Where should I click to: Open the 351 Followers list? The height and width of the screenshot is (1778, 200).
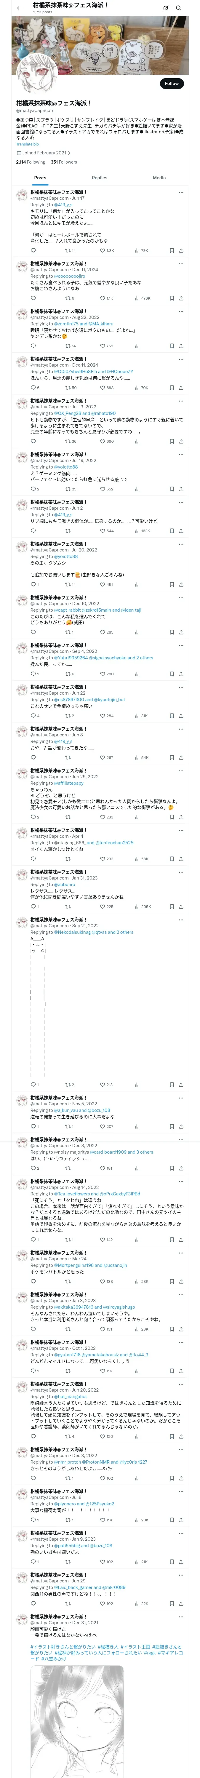point(64,162)
